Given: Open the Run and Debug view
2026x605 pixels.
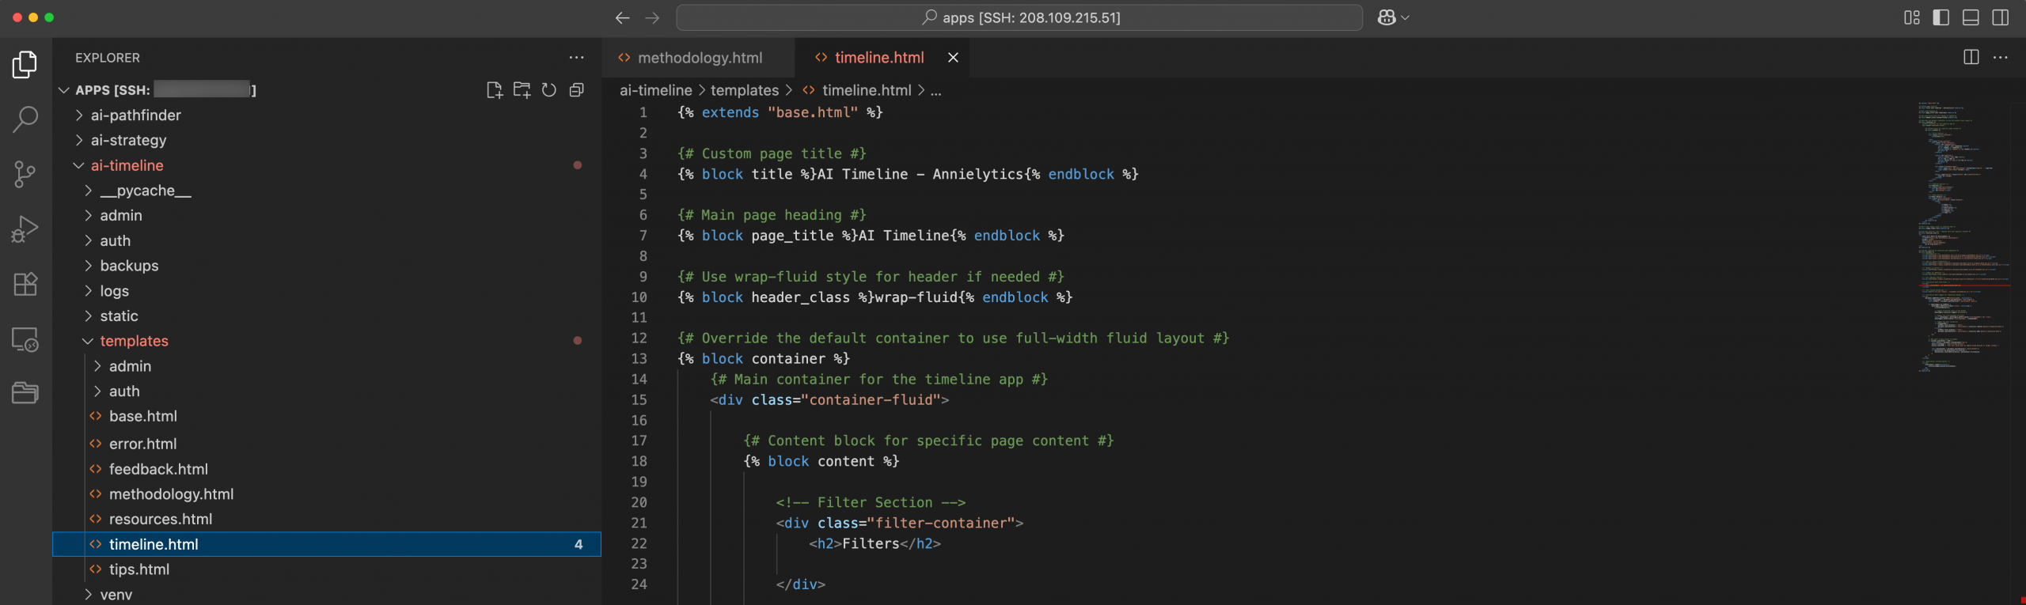Looking at the screenshot, I should coord(25,229).
